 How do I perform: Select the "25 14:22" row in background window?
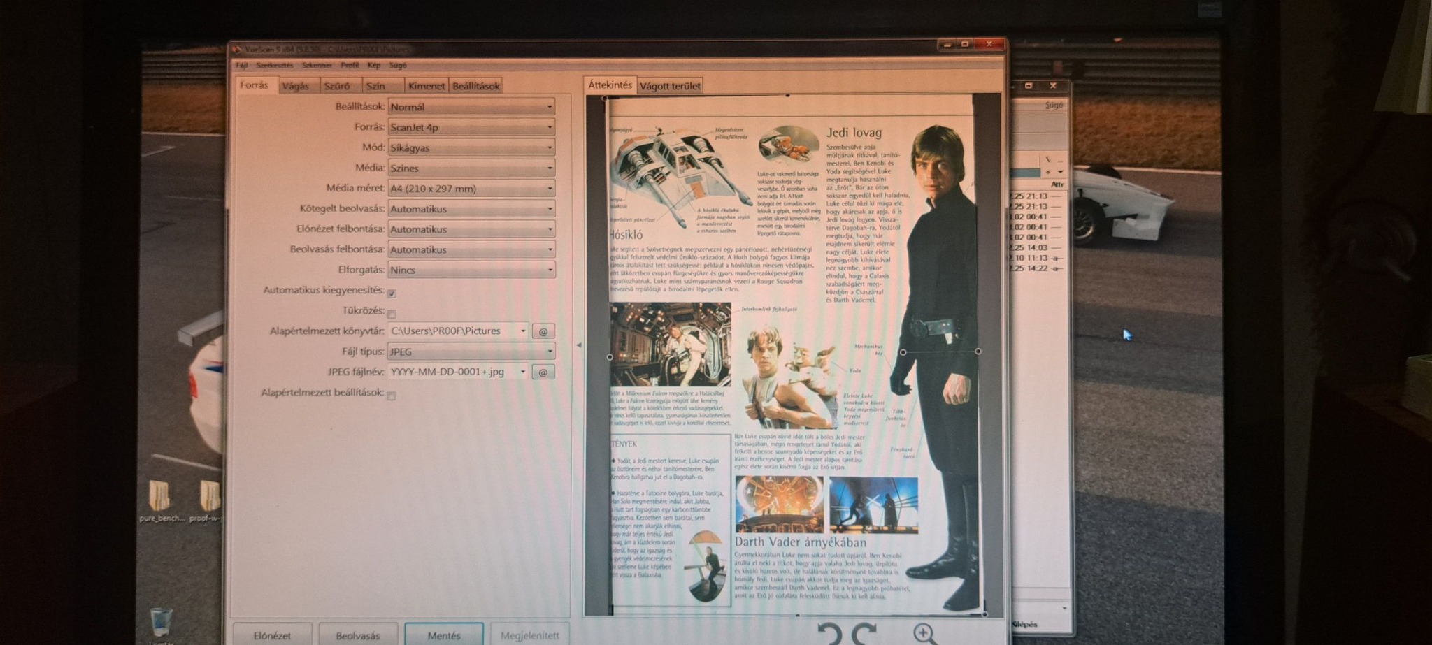[1037, 268]
